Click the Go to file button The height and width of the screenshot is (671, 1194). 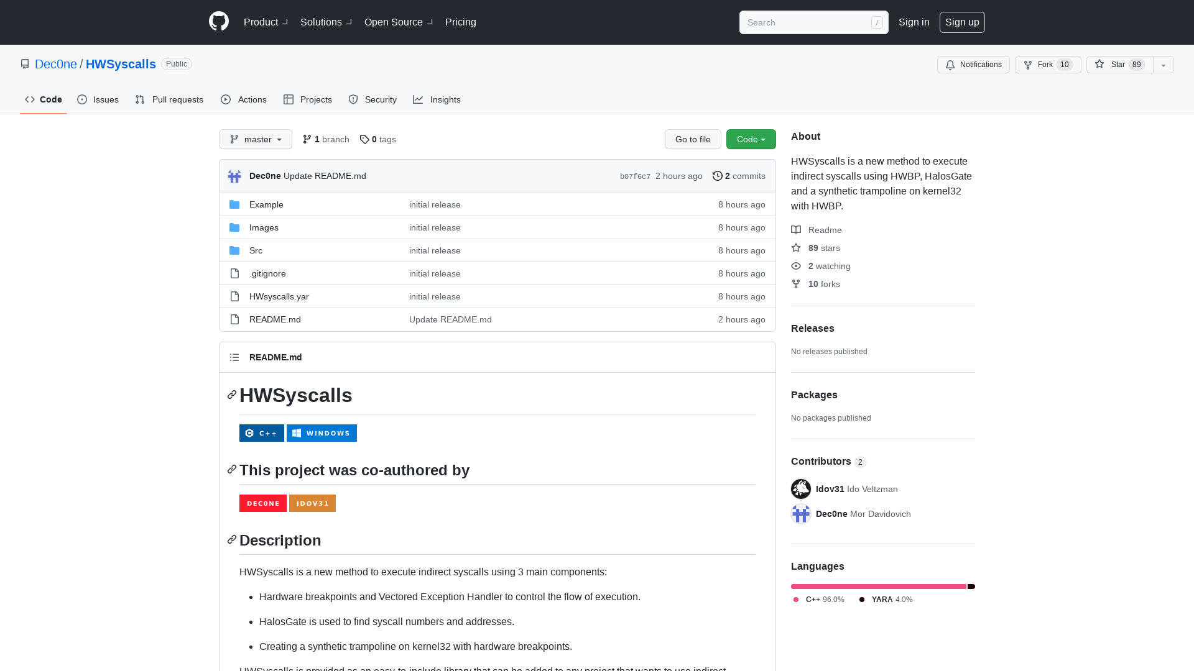(x=693, y=139)
